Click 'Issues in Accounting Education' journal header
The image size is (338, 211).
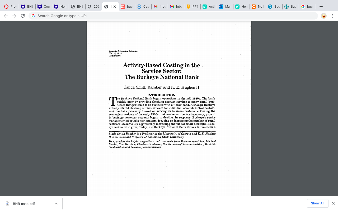coord(124,51)
